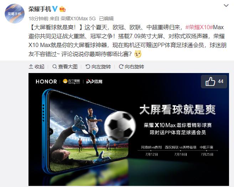Open large view with 查看大图

65,67
